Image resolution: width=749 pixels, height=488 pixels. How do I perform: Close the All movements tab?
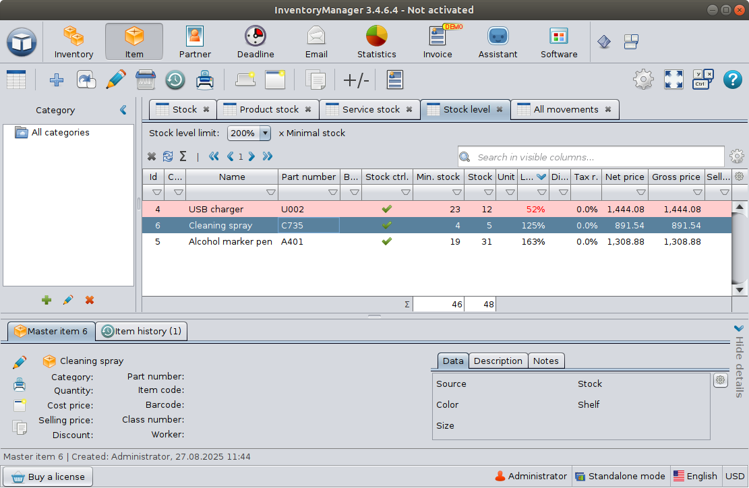point(608,109)
